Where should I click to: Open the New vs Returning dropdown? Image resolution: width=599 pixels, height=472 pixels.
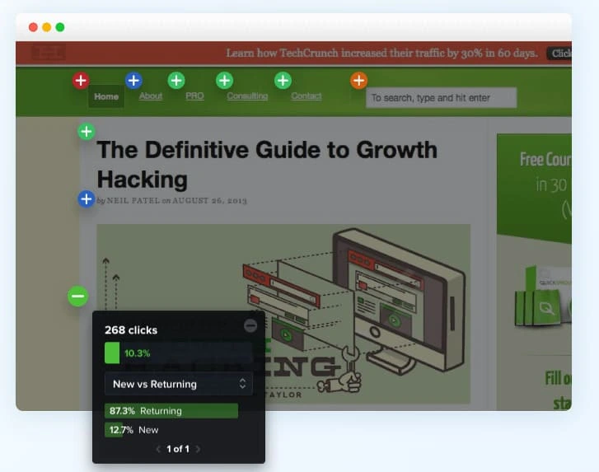tap(179, 384)
